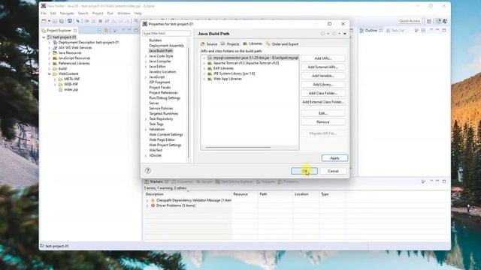Open the Project menu
The width and height of the screenshot is (481, 270).
(x=98, y=13)
